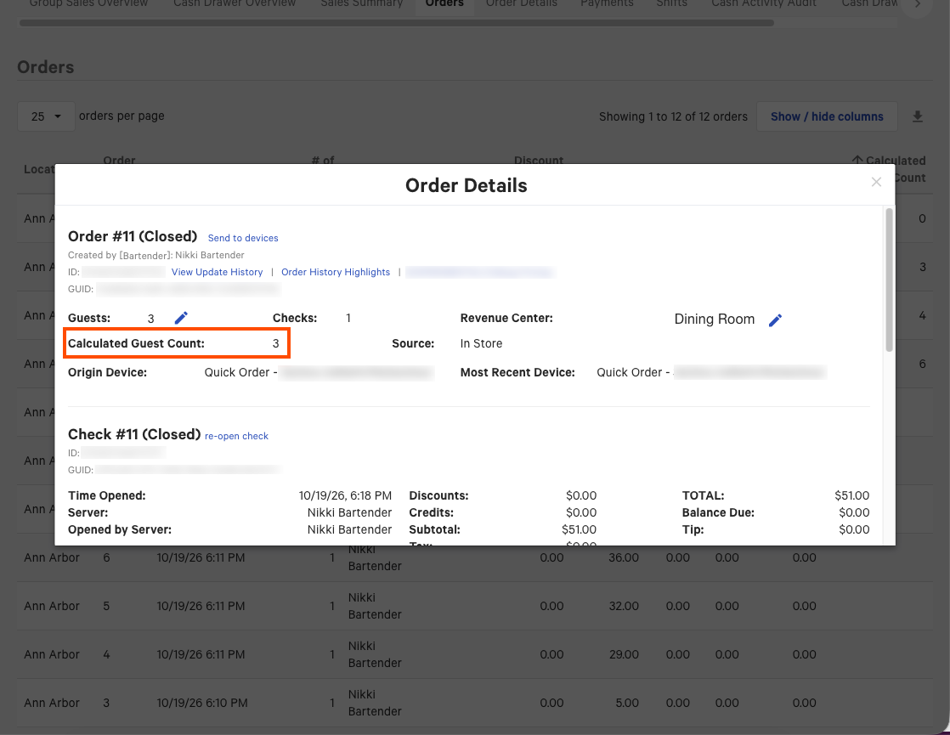Click order 3 row timestamp 6:10 PM
950x735 pixels.
(201, 703)
